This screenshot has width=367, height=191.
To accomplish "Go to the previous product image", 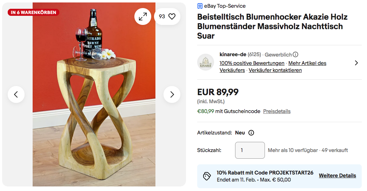I will click(16, 94).
